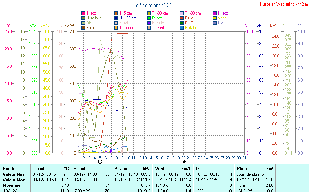
Task: Click the Husseren Wesserling station title
Action: click(283, 4)
